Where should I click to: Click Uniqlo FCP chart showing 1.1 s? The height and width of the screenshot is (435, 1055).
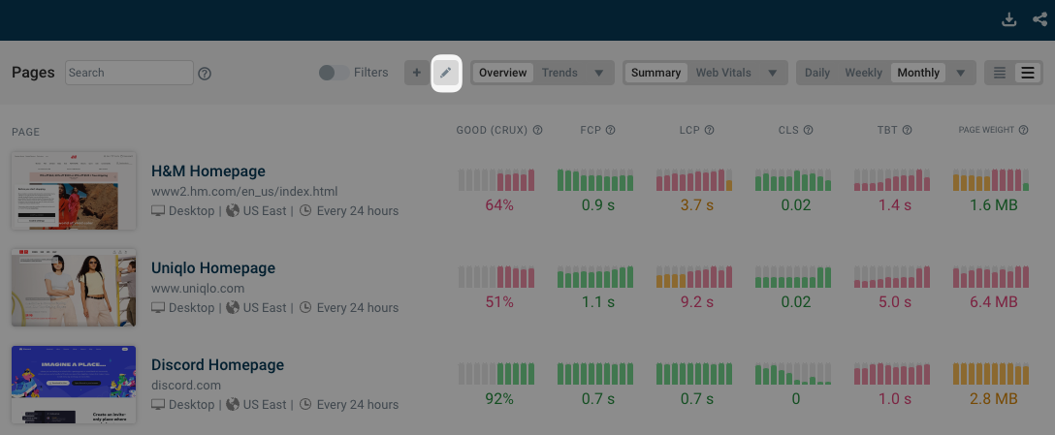coord(595,277)
